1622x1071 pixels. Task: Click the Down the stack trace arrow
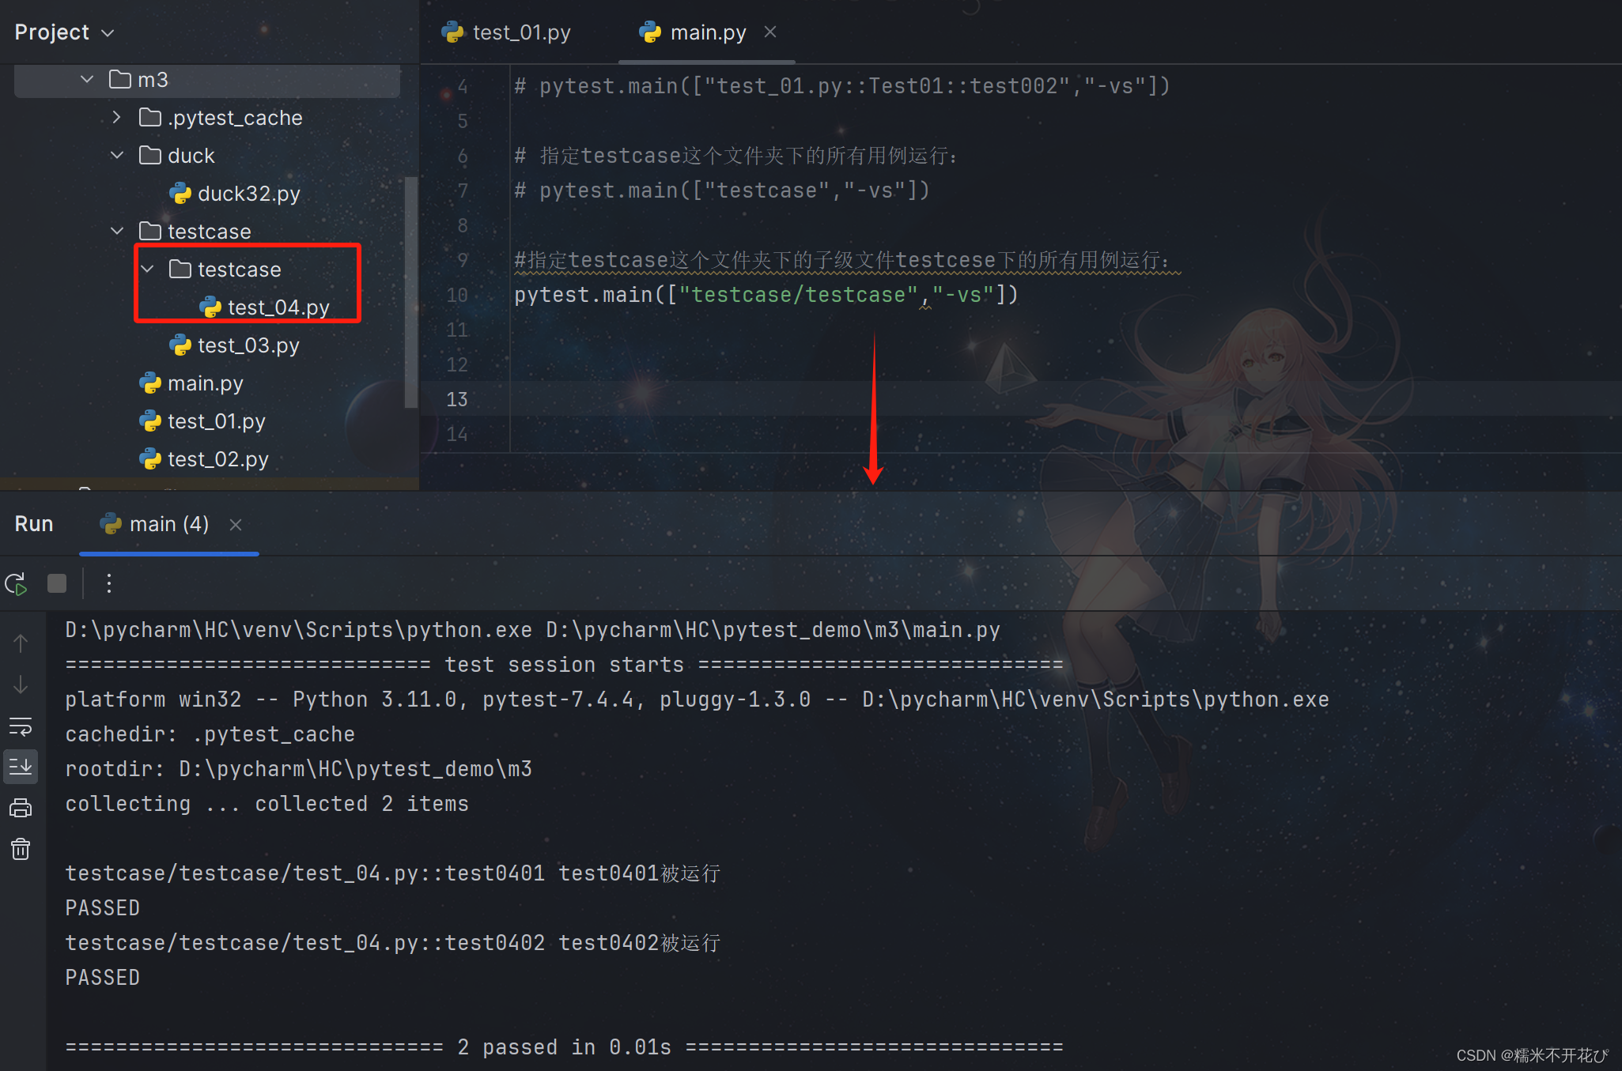pyautogui.click(x=21, y=684)
